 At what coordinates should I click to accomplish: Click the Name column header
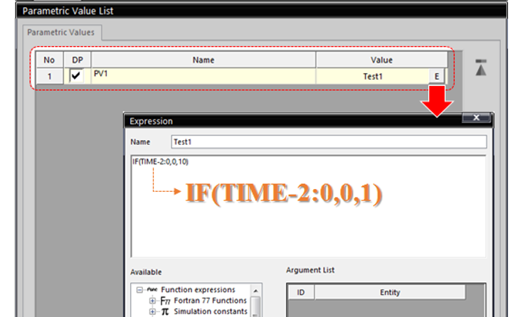204,60
